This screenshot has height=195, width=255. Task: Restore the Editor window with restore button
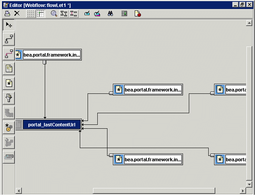pos(242,5)
